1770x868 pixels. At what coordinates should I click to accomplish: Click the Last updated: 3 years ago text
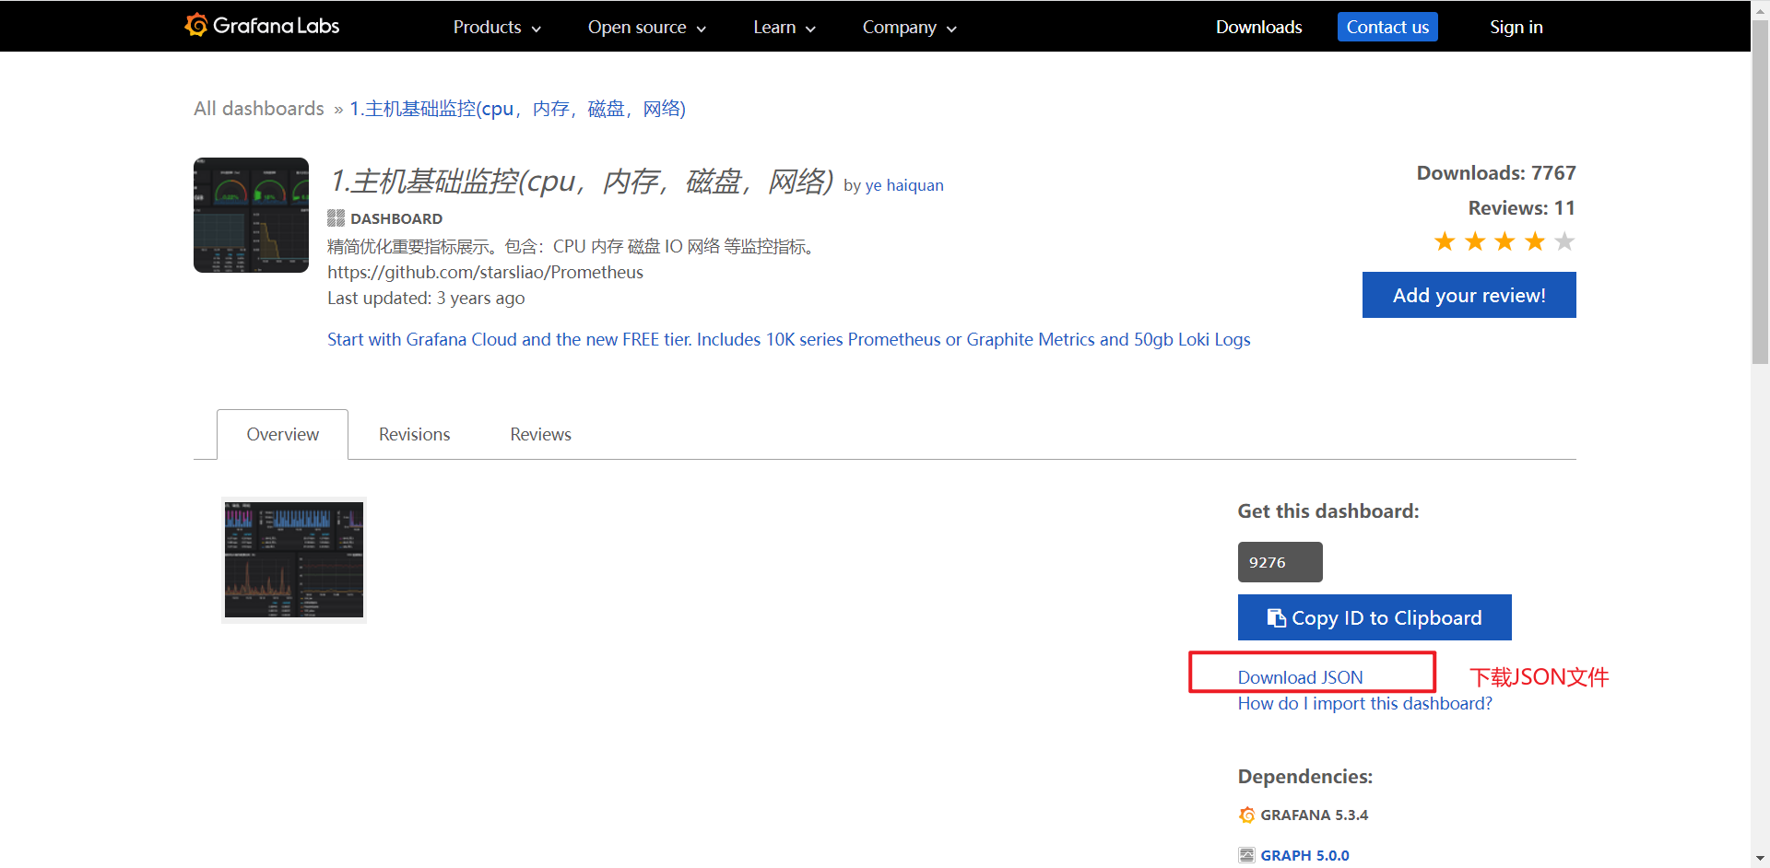point(426,298)
